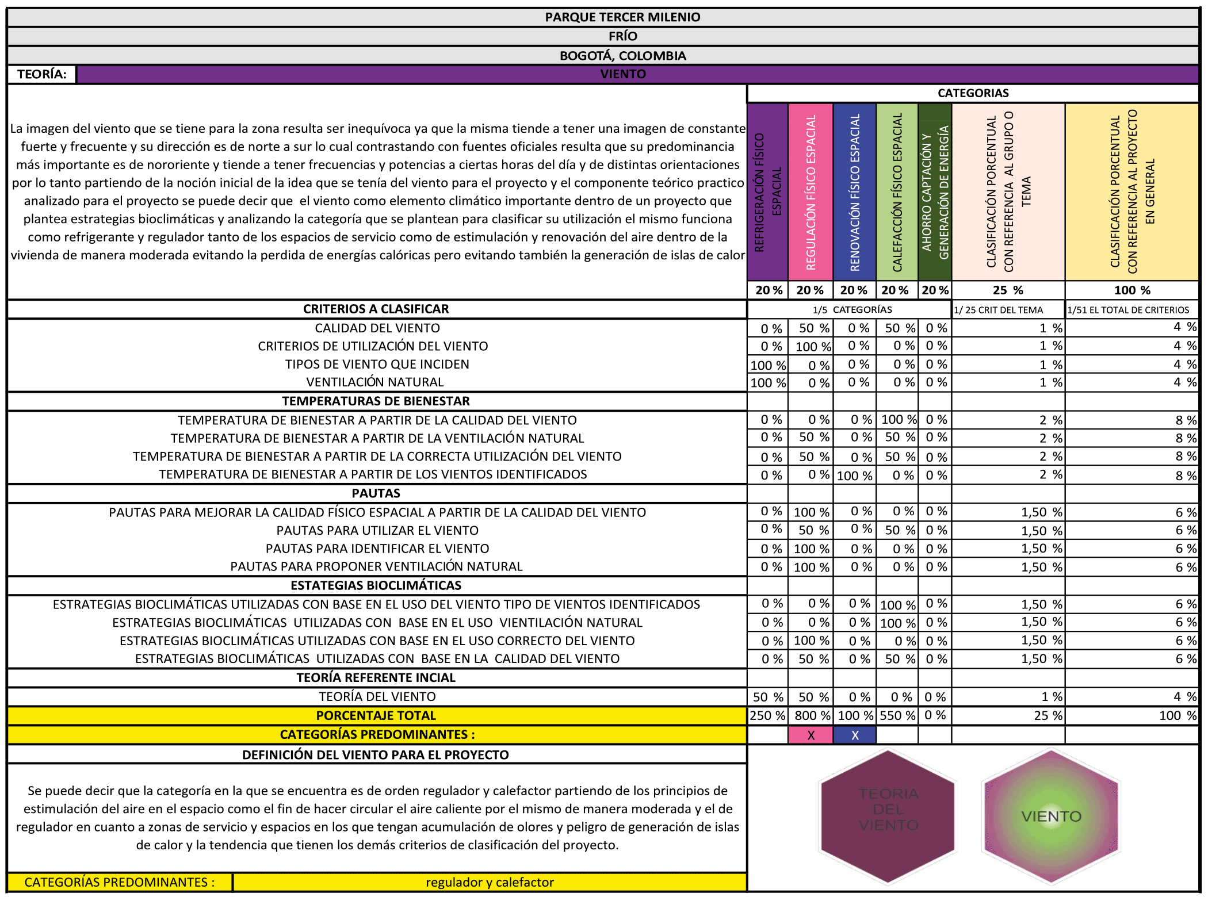Click DEFINICIÓN DEL VIENTO PARA EL PROYECTO header
This screenshot has height=897, width=1208.
point(377,755)
